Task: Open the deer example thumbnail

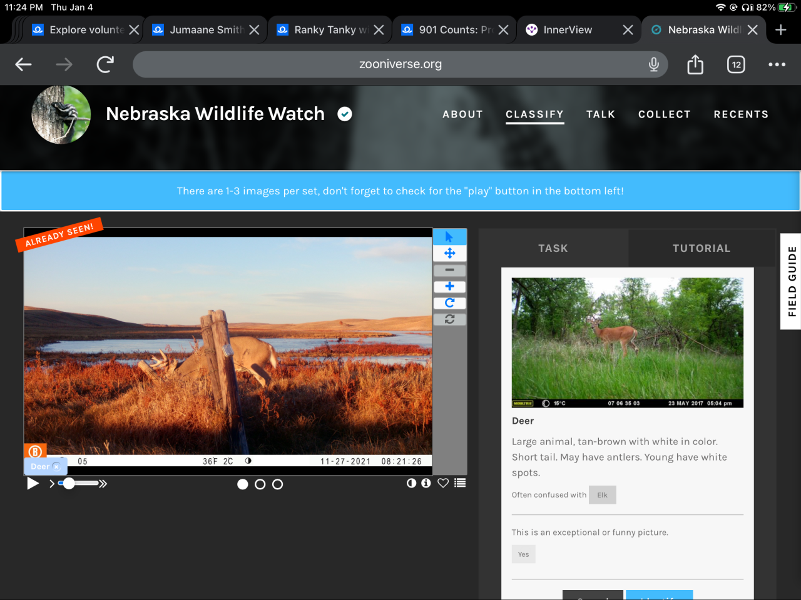Action: coord(628,342)
